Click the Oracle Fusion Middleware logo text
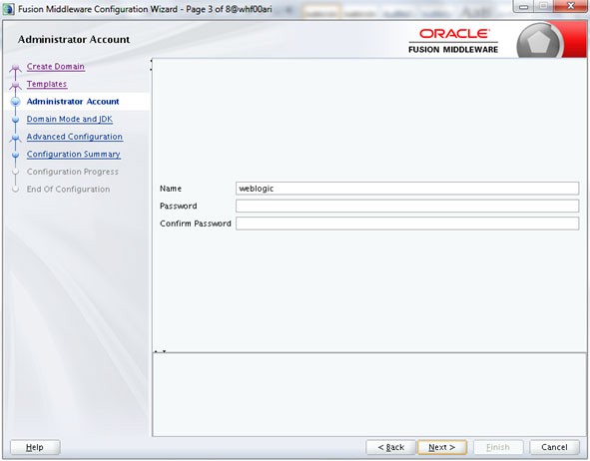590x461 pixels. coord(453,41)
